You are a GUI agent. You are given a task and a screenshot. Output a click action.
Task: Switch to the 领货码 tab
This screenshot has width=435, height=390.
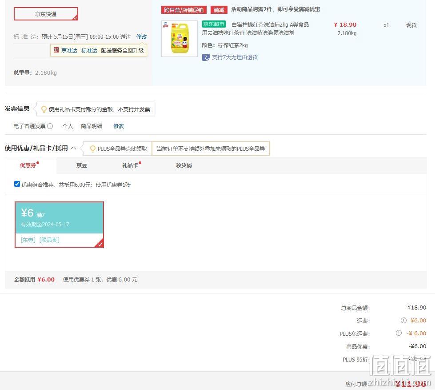pos(184,165)
